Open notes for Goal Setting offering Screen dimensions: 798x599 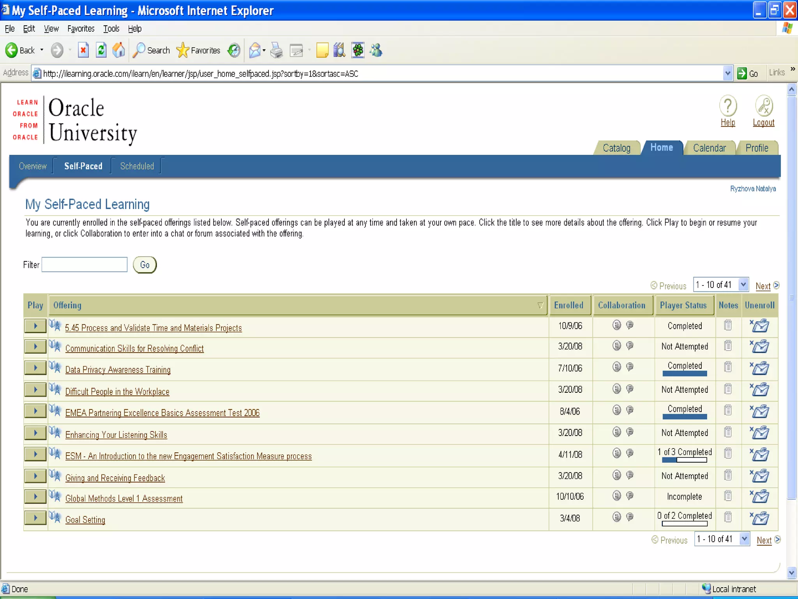point(727,517)
